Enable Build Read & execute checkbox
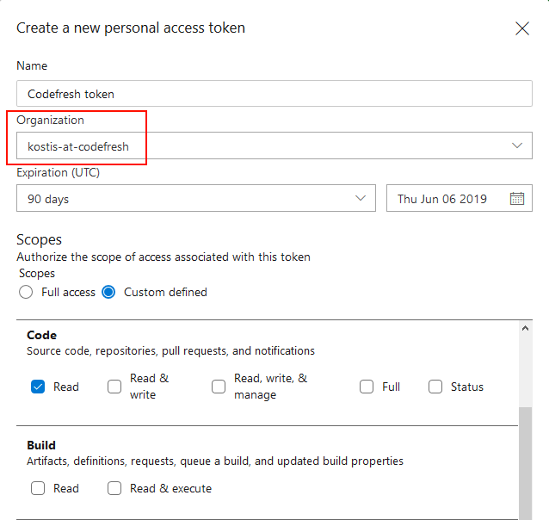 coord(114,488)
